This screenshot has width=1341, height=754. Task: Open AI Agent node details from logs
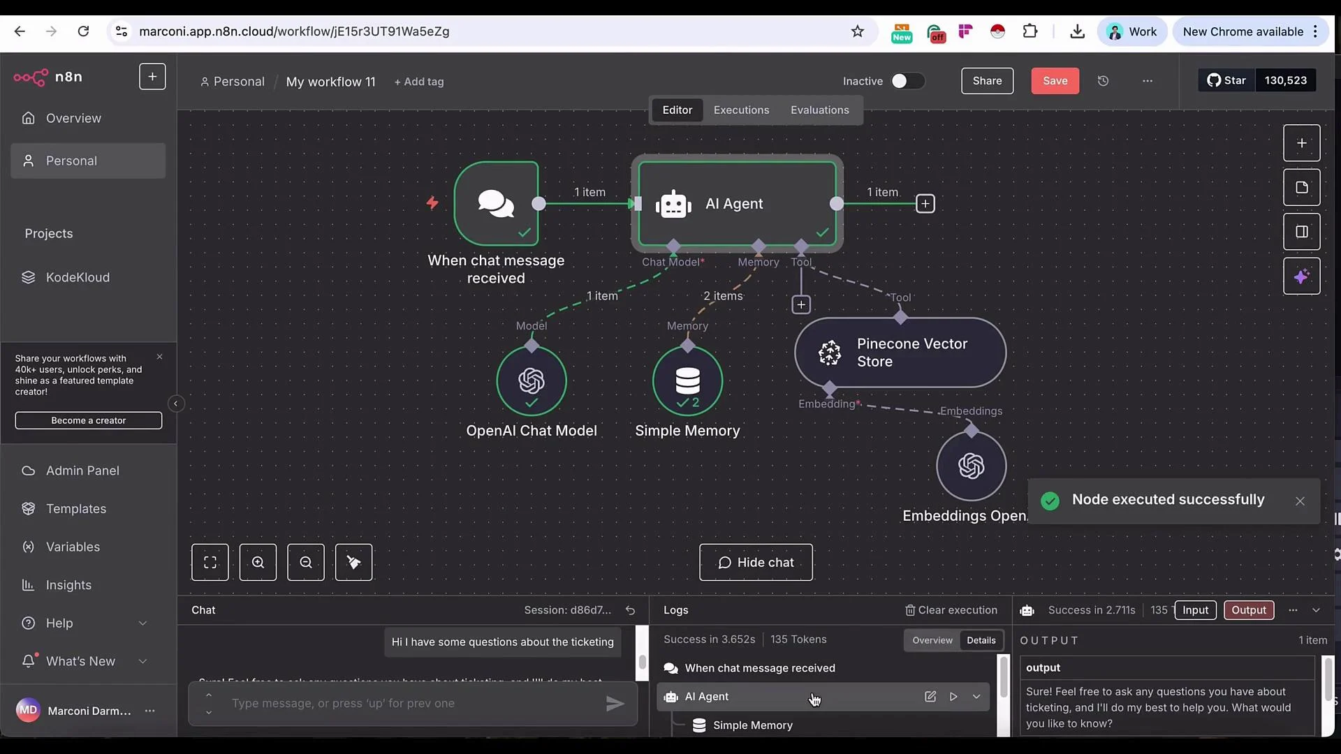click(930, 697)
